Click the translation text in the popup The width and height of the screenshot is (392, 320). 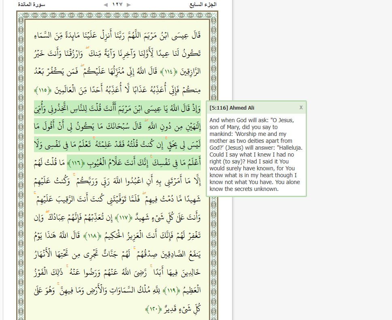(256, 154)
